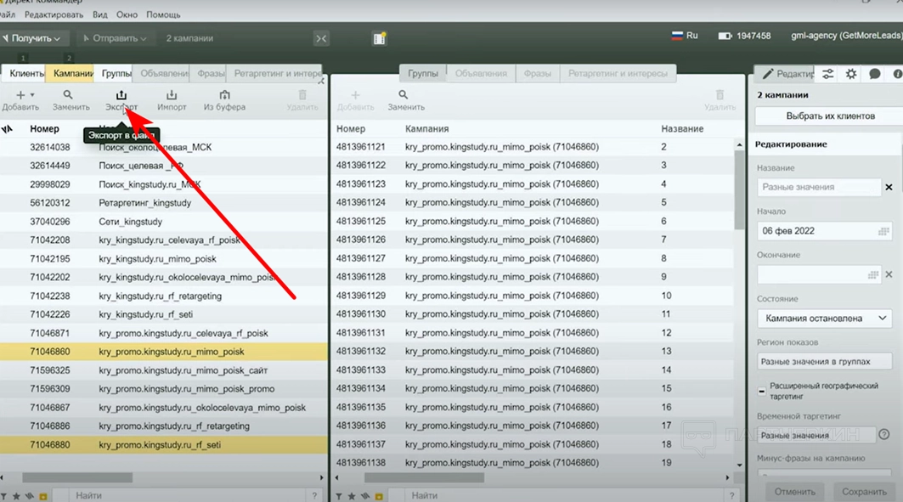
Task: Expand the 'Отправить' dropdown
Action: [x=115, y=38]
